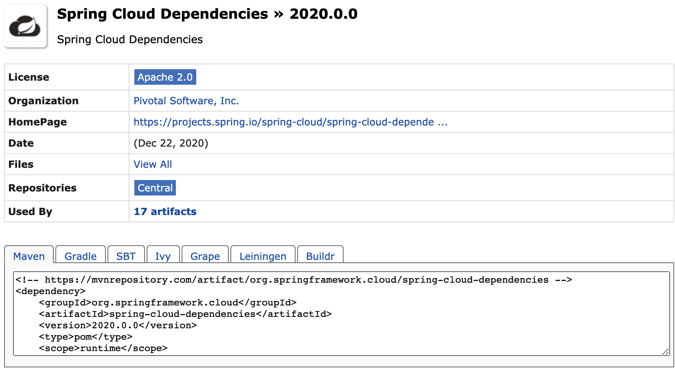Click View All files link

153,164
